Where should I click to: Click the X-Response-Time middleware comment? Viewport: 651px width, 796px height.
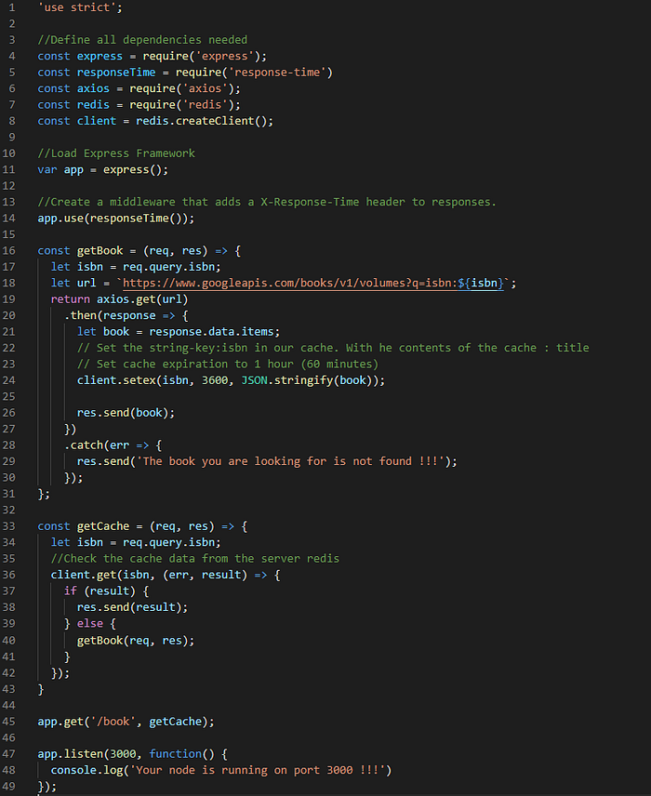(267, 203)
